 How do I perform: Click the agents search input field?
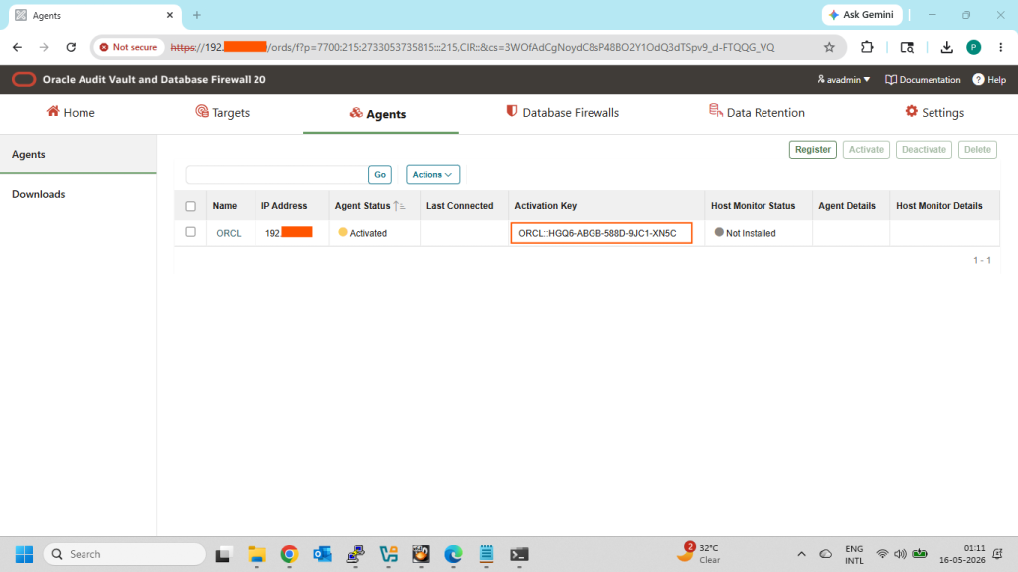tap(276, 175)
